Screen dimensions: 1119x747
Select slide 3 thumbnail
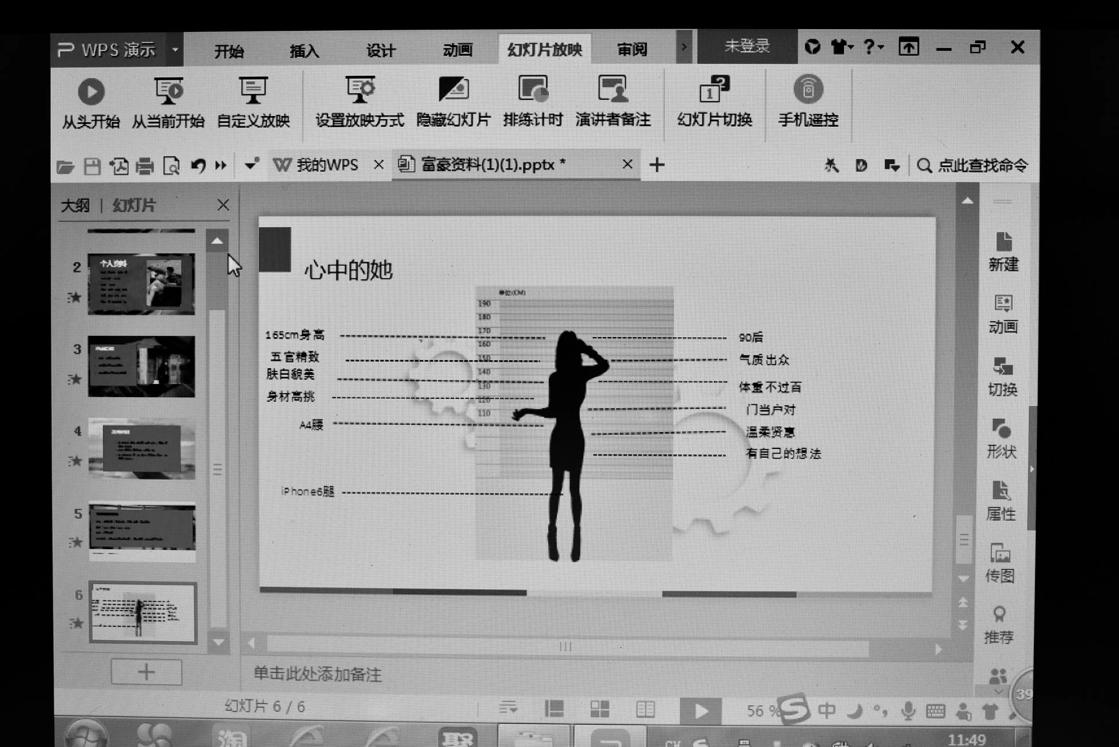pyautogui.click(x=142, y=367)
